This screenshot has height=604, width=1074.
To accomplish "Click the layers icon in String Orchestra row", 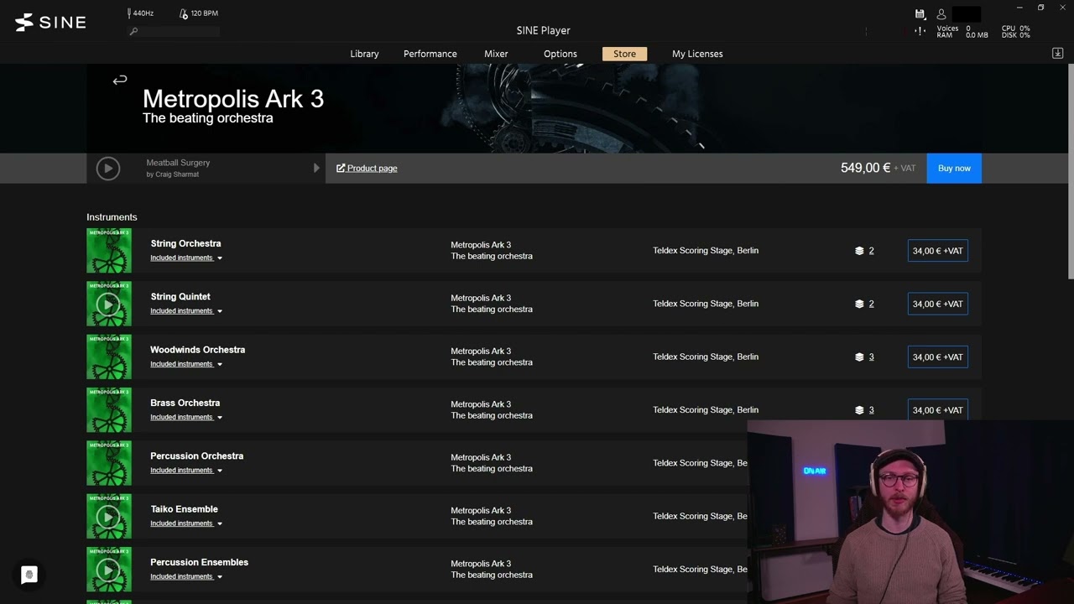I will click(859, 251).
